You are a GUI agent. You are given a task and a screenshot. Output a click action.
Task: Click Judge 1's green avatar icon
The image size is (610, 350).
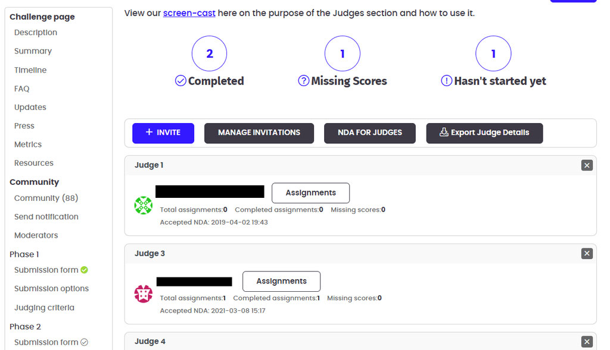[144, 206]
